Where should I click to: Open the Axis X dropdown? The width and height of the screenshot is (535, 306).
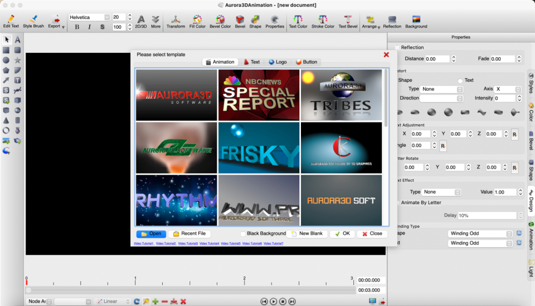click(x=508, y=89)
